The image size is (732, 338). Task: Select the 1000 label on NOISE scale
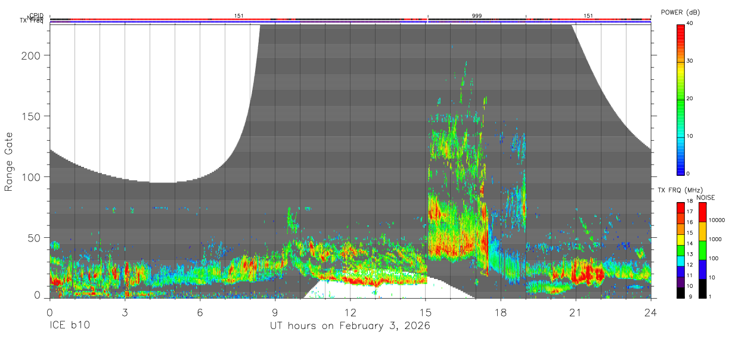coord(715,240)
